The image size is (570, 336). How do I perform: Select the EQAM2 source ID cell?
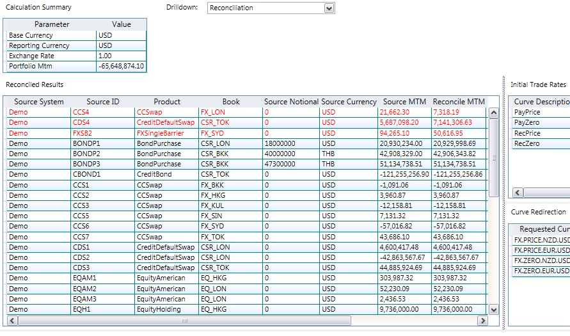pyautogui.click(x=102, y=289)
